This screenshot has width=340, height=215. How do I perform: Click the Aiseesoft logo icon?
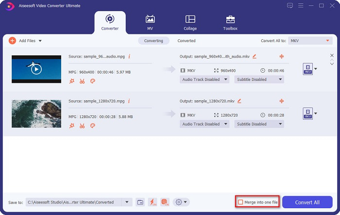click(9, 6)
